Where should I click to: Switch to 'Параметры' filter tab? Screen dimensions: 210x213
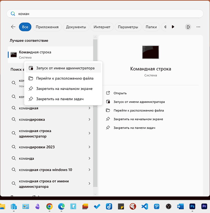(128, 27)
